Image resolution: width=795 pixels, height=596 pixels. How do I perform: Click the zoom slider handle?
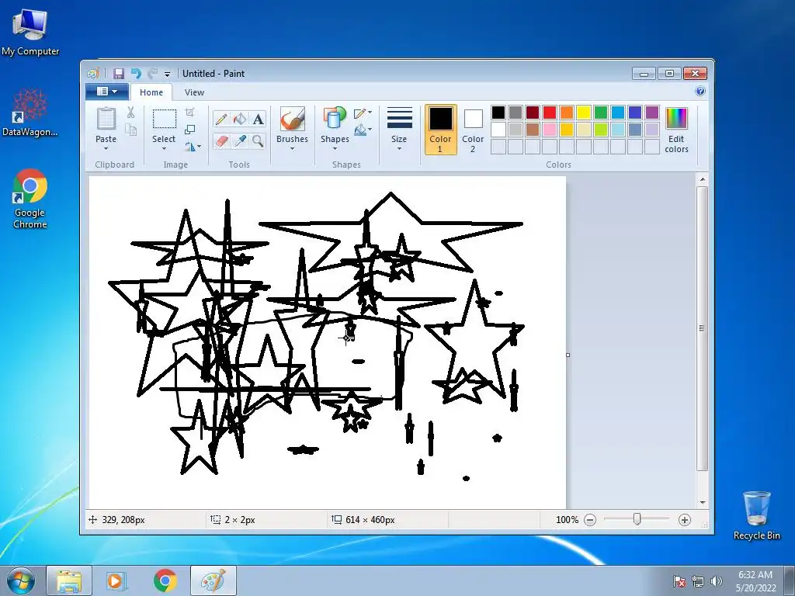click(637, 519)
